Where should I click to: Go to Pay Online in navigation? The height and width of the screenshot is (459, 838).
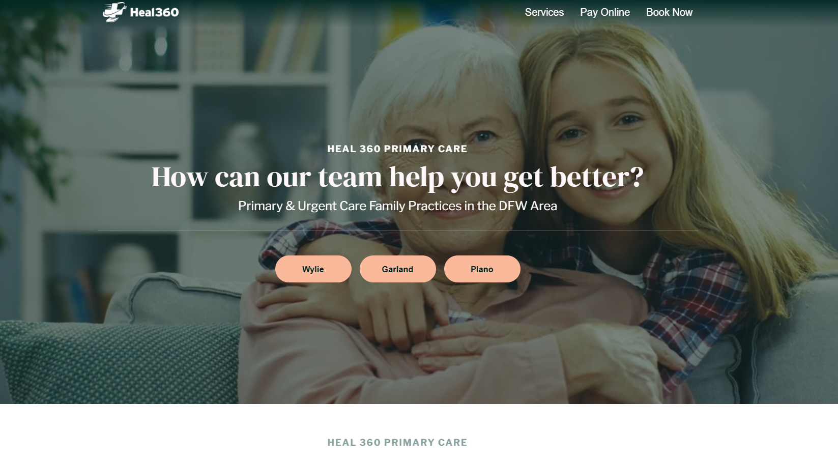[604, 12]
